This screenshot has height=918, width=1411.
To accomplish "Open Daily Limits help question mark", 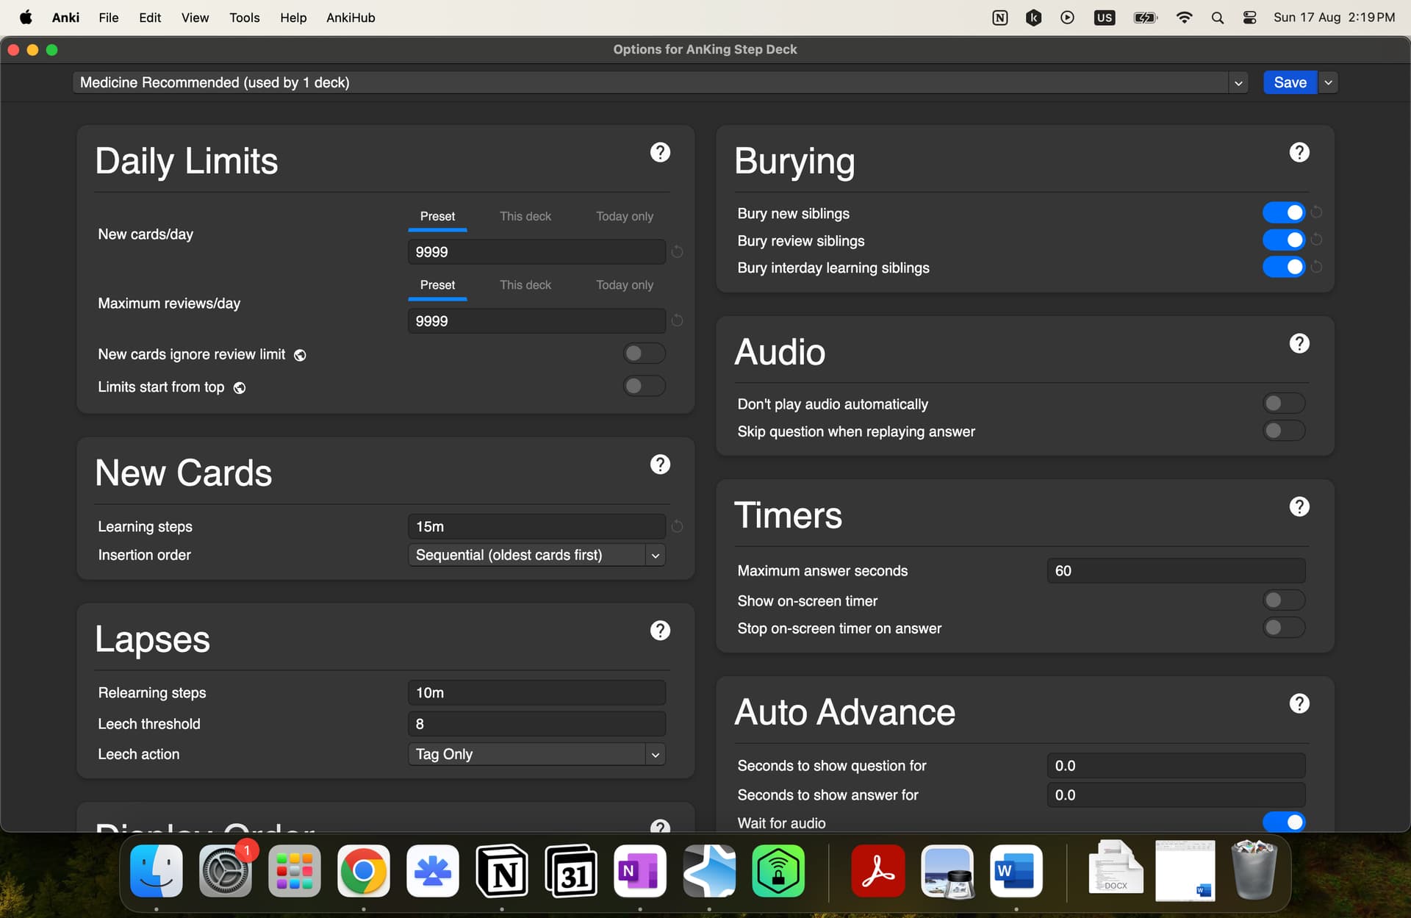I will 660,152.
